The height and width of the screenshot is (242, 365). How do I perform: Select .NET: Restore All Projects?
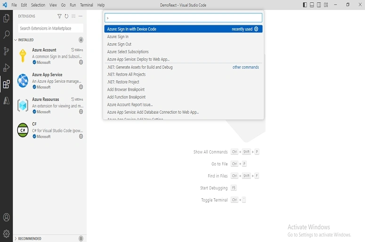coord(183,74)
